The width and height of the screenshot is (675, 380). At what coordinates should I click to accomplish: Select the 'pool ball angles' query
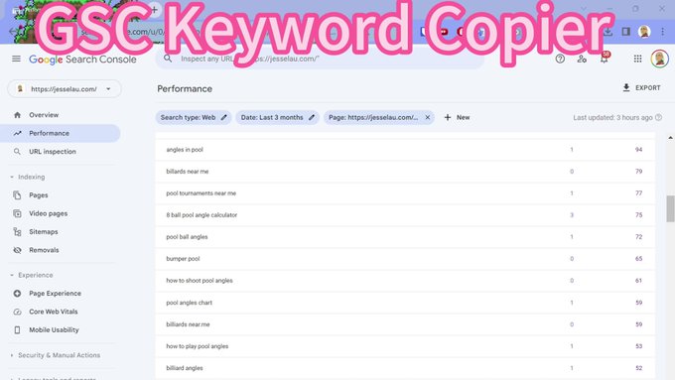click(x=405, y=237)
